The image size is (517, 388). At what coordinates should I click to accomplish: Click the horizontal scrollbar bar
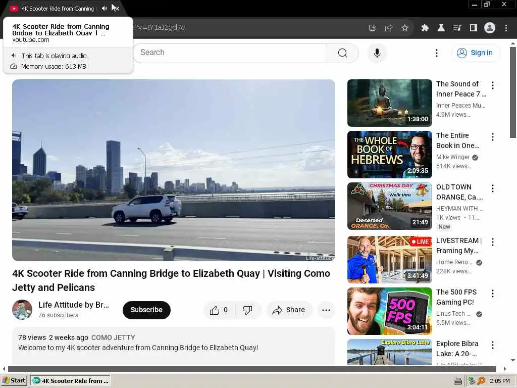point(251,368)
